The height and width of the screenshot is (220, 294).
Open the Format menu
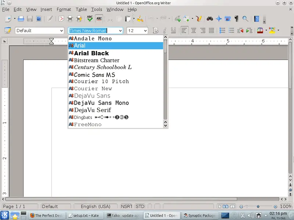point(64,10)
